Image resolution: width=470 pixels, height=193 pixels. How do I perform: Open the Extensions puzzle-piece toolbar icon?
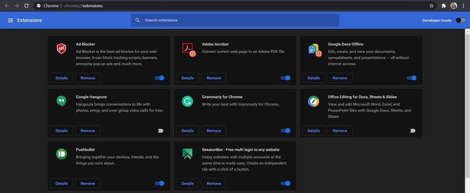coord(444,6)
